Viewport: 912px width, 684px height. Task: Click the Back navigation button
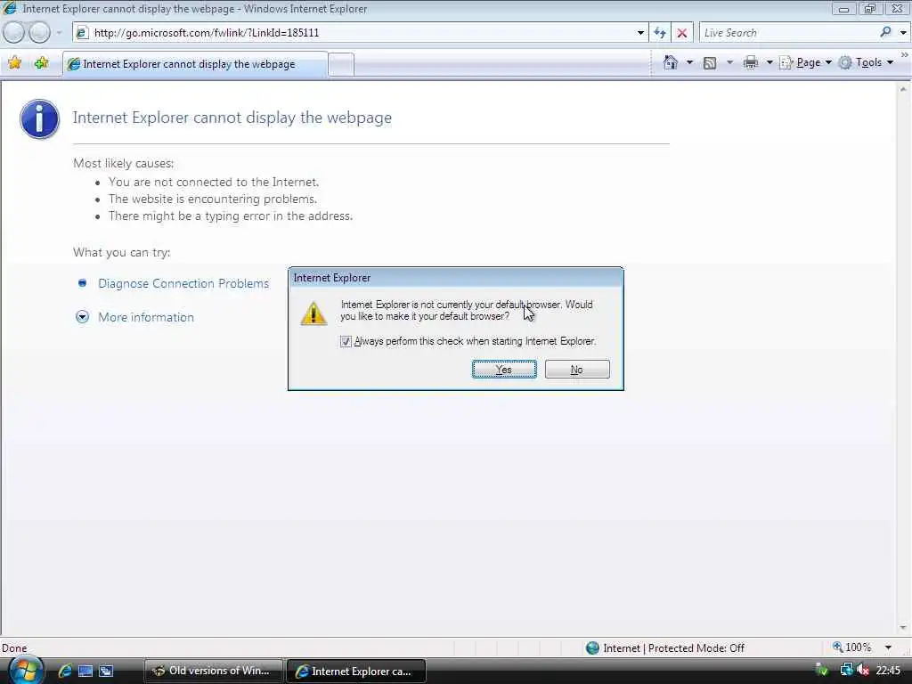pos(14,33)
